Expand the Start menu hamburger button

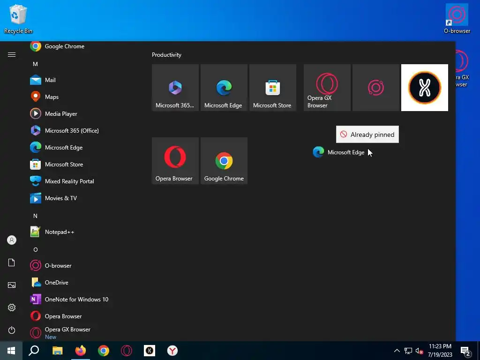tap(12, 54)
